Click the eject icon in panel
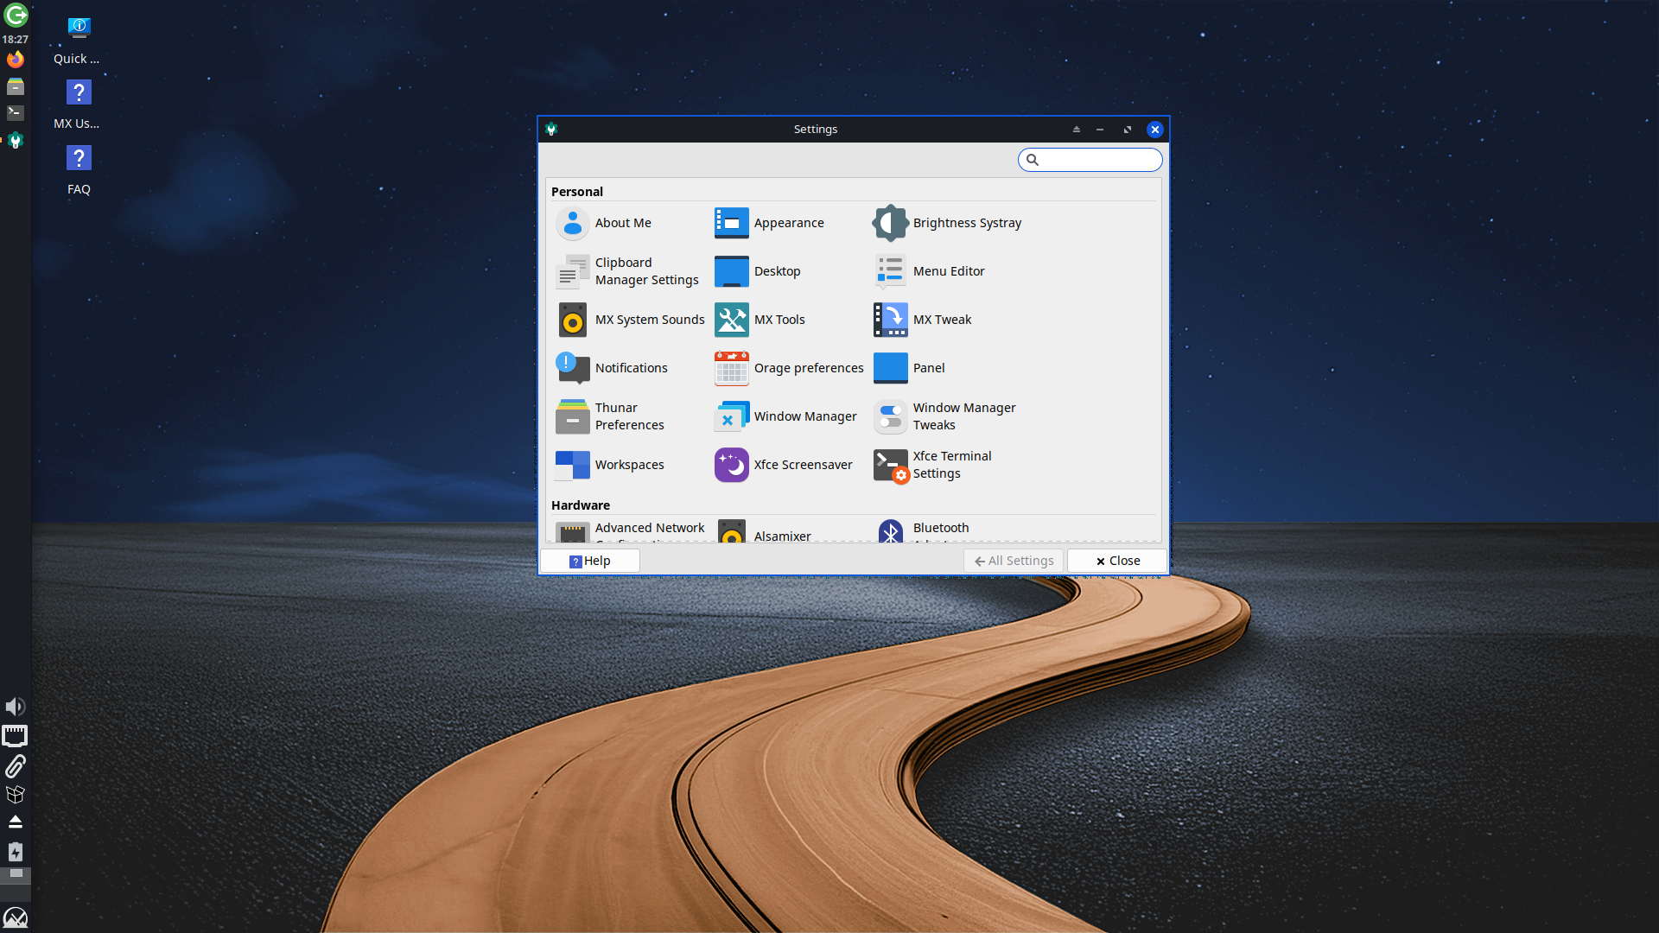Image resolution: width=1659 pixels, height=933 pixels. point(16,822)
